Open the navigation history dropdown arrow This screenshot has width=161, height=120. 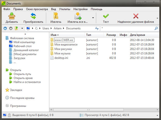click(x=22, y=28)
